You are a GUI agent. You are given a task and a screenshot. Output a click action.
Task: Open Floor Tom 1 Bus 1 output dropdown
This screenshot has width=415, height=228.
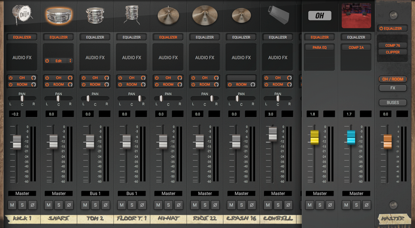(x=132, y=194)
